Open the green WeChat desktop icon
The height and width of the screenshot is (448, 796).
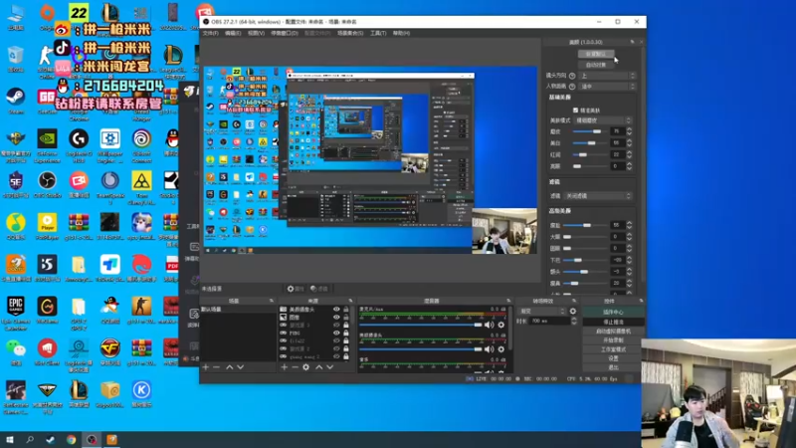15,351
